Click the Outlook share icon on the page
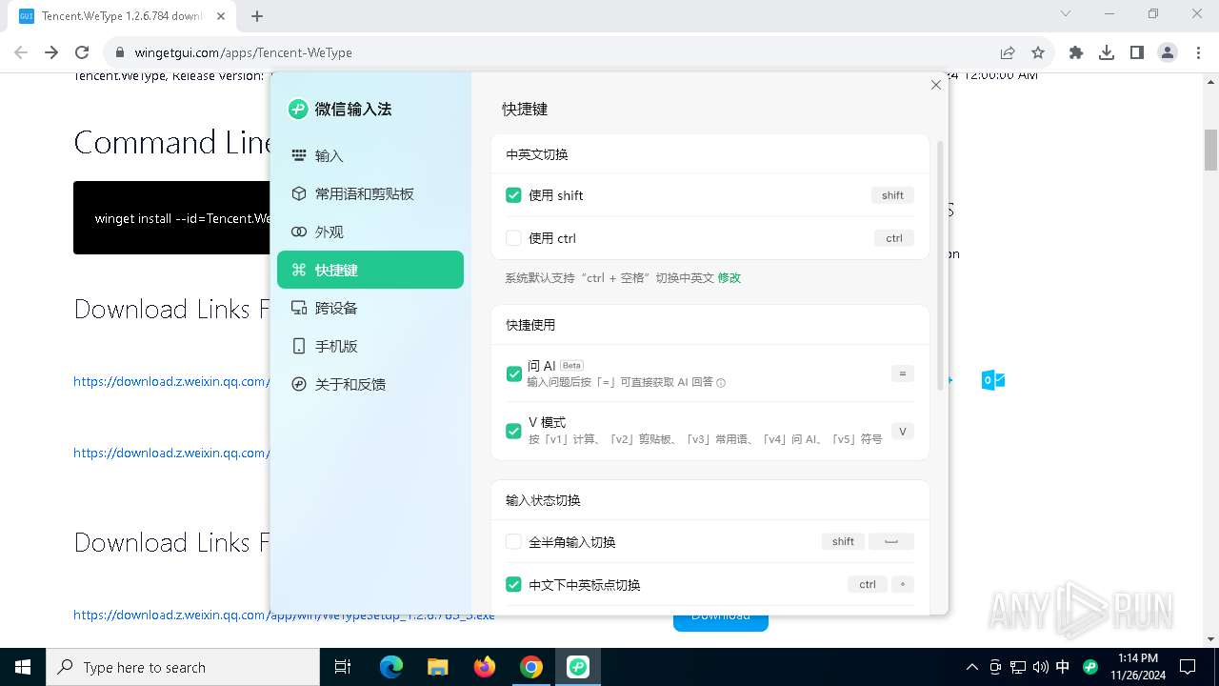1219x686 pixels. tap(993, 380)
